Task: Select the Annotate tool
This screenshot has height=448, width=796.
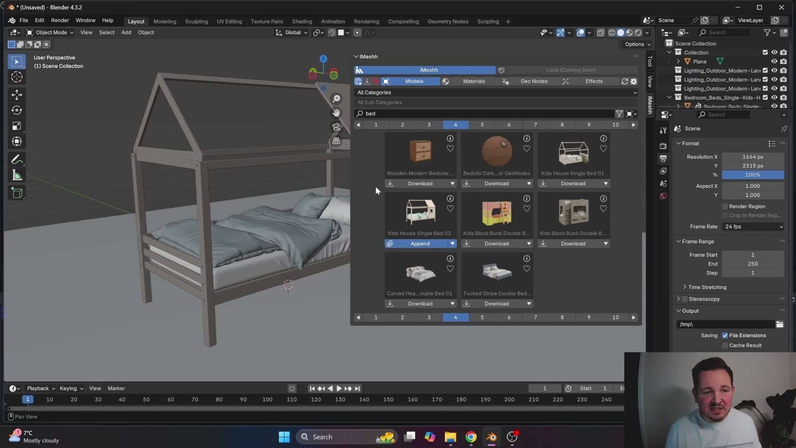Action: [17, 160]
